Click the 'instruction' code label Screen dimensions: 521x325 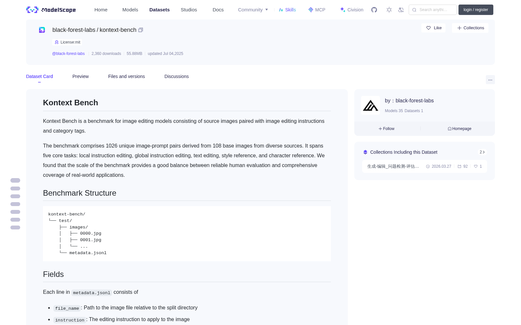pyautogui.click(x=70, y=320)
